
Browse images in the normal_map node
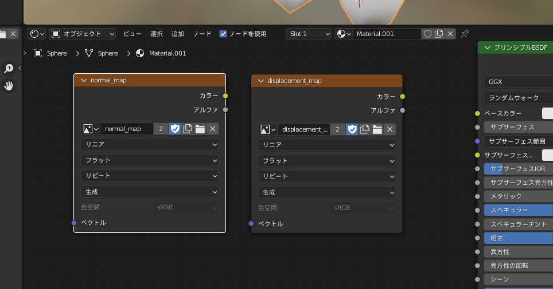tap(90, 129)
